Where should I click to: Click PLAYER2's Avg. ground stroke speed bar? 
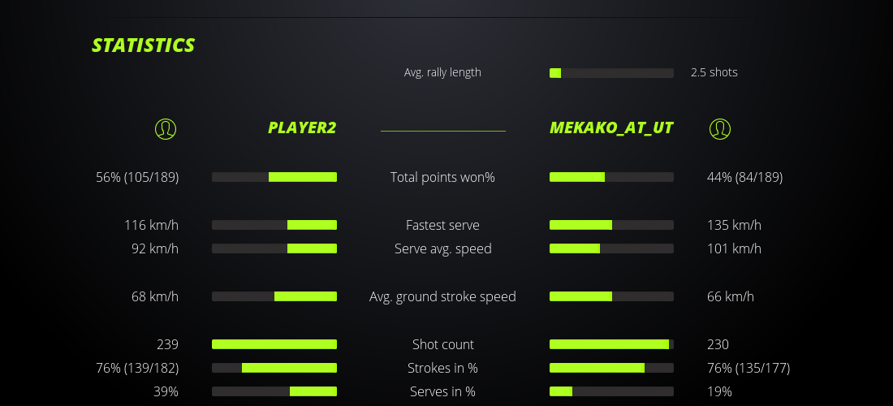tap(274, 296)
